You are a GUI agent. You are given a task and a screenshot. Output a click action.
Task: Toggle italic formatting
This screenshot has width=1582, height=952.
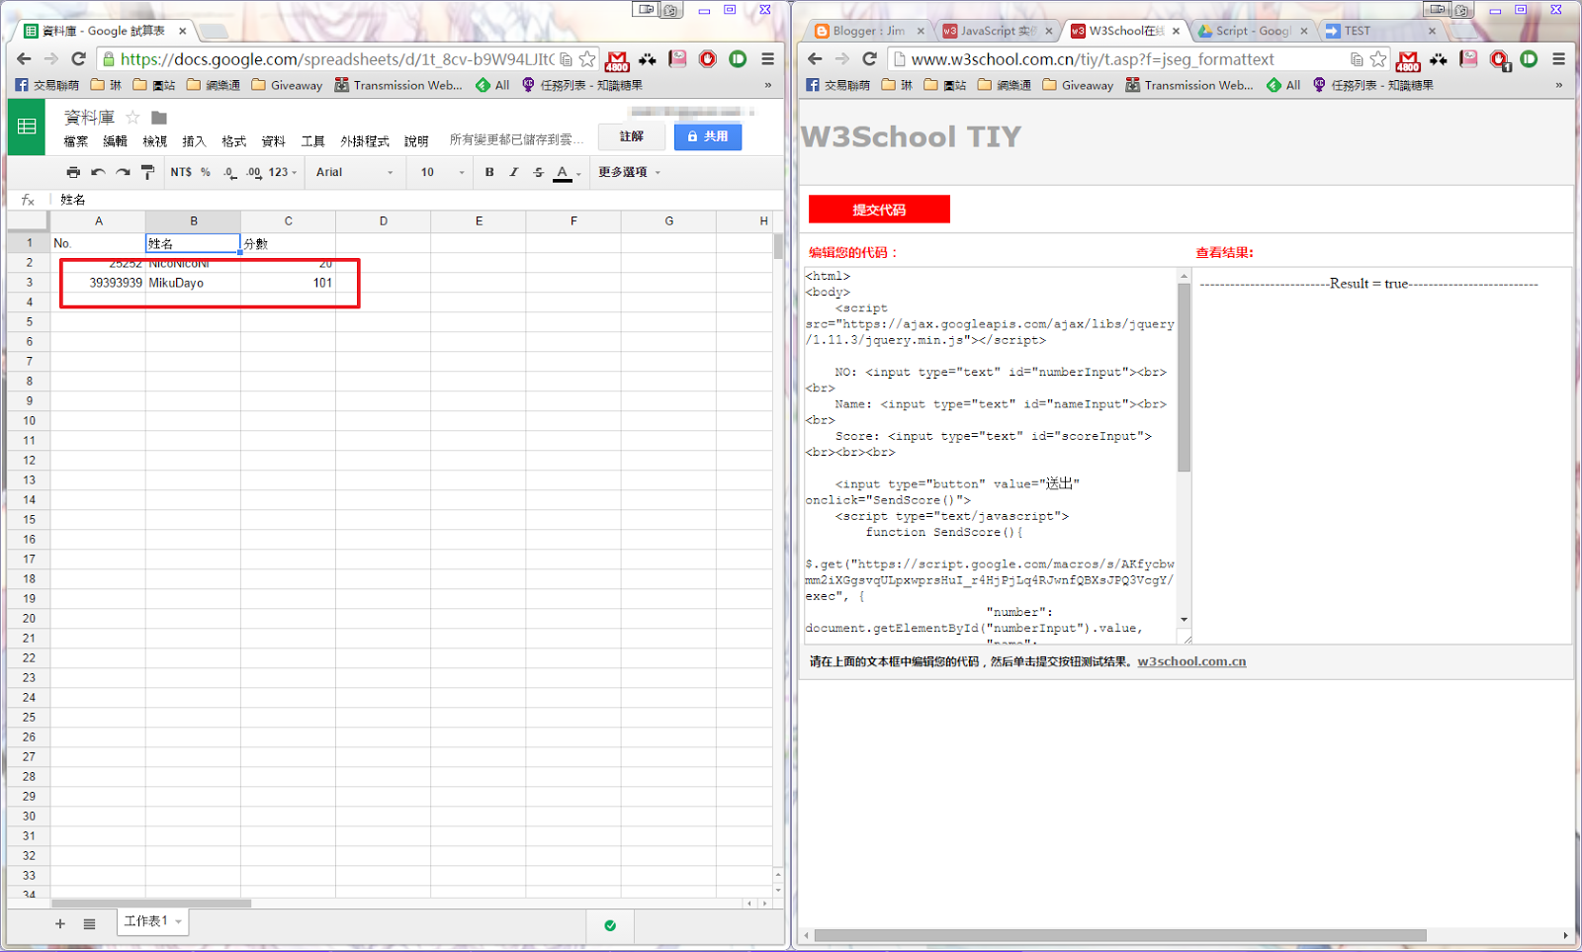click(513, 172)
